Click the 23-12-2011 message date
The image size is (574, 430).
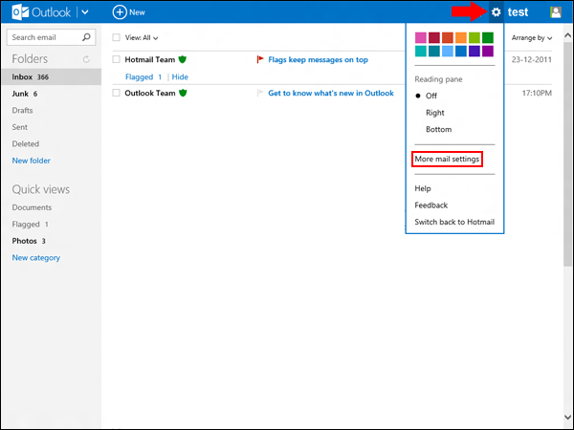[532, 59]
